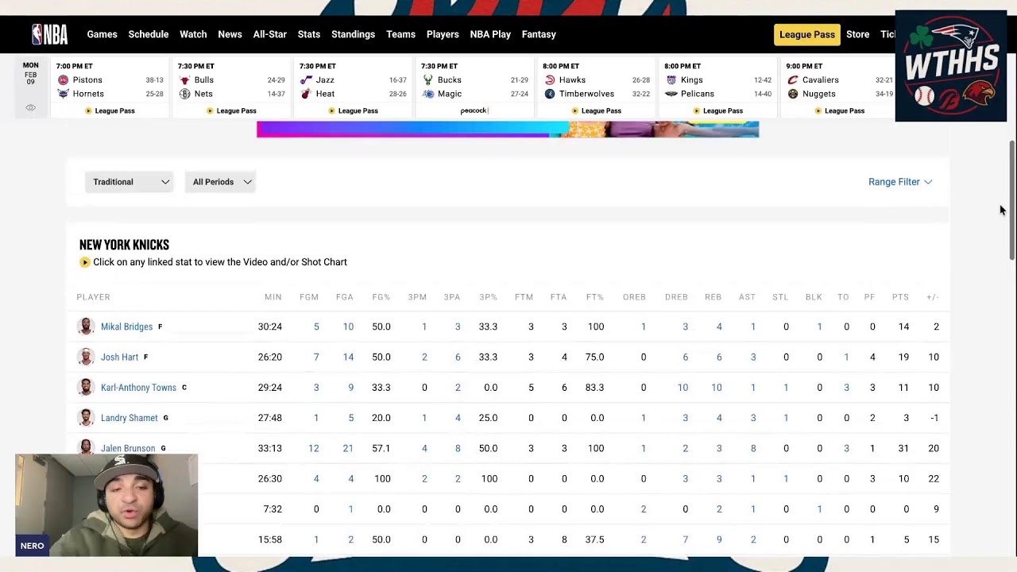Open the Watch menu
Viewport: 1017px width, 572px height.
193,34
